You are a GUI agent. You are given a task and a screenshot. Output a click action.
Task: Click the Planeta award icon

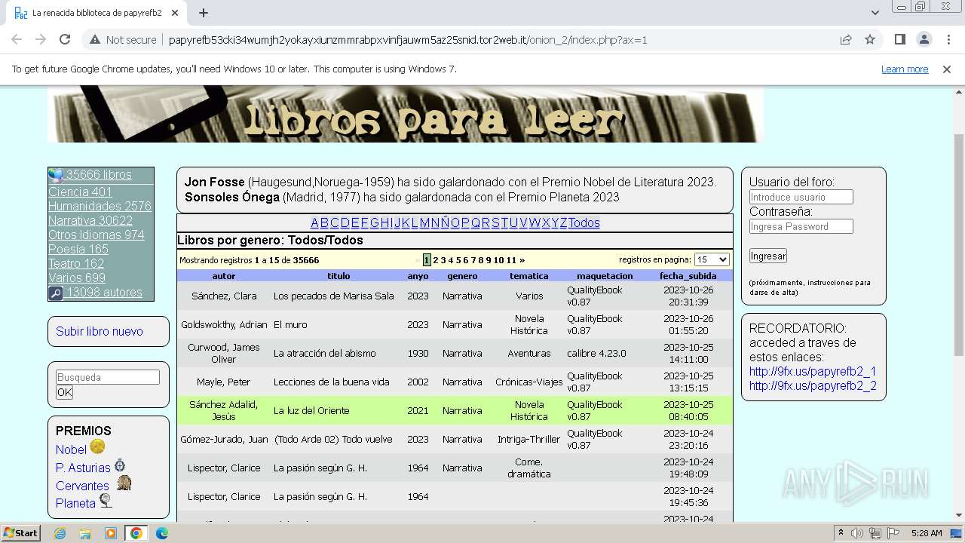coord(106,500)
